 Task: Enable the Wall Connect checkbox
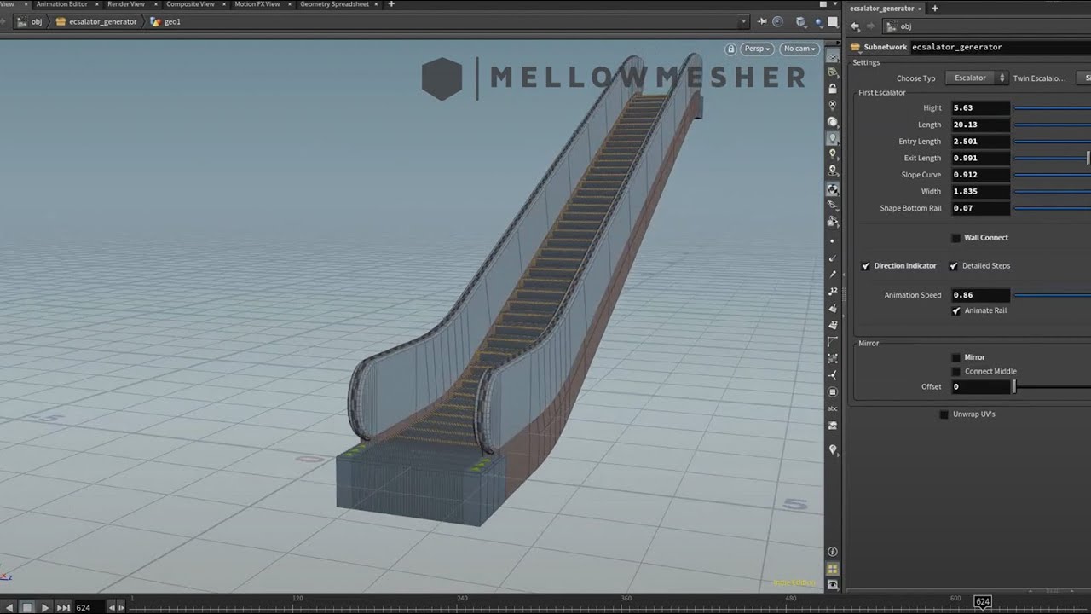(x=955, y=238)
